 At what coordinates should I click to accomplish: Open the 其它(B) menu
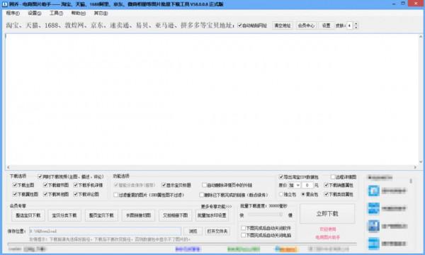[x=101, y=13]
